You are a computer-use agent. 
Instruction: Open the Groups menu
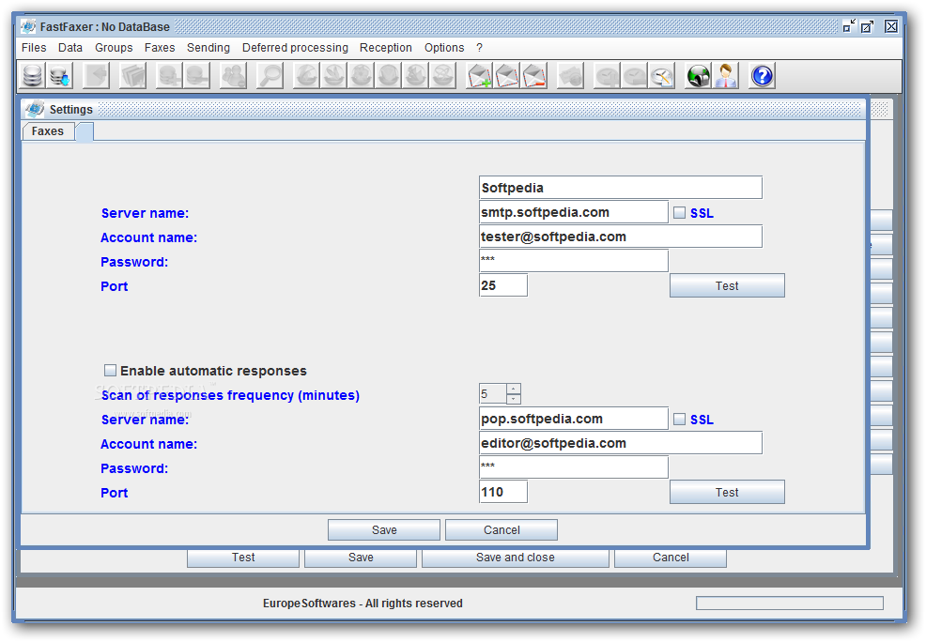pyautogui.click(x=114, y=48)
